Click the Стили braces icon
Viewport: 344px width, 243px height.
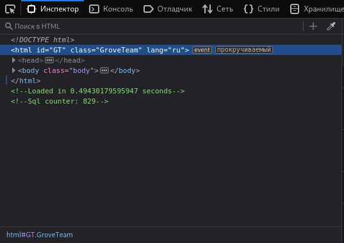pos(249,9)
